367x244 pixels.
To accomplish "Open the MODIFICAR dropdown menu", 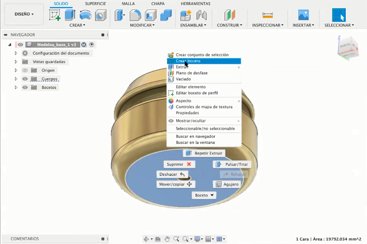I will (x=142, y=25).
